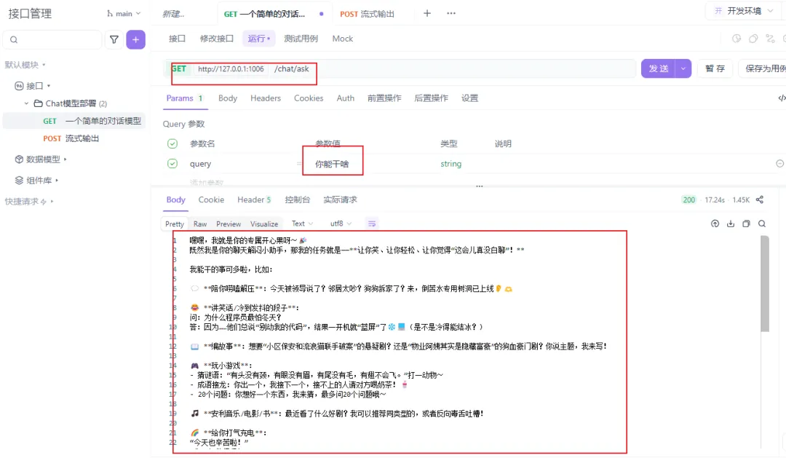Click the extract response upload-arrow icon

[715, 224]
